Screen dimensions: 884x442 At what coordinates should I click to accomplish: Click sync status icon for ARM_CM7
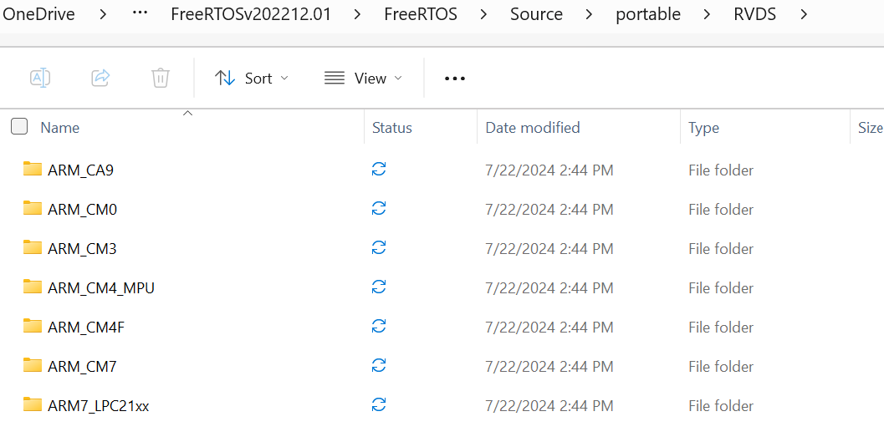click(x=379, y=366)
